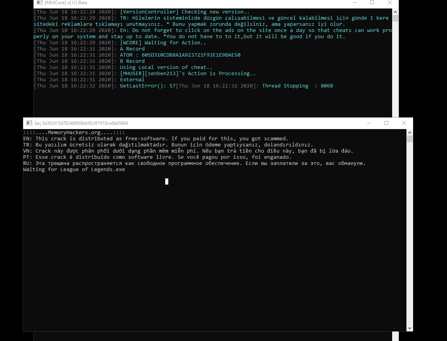The width and height of the screenshot is (447, 341).
Task: Maximize the MUICore v{12} Beta window
Action: click(x=372, y=3)
